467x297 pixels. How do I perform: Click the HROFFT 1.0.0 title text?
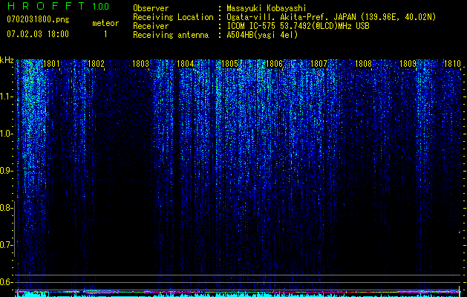(58, 6)
